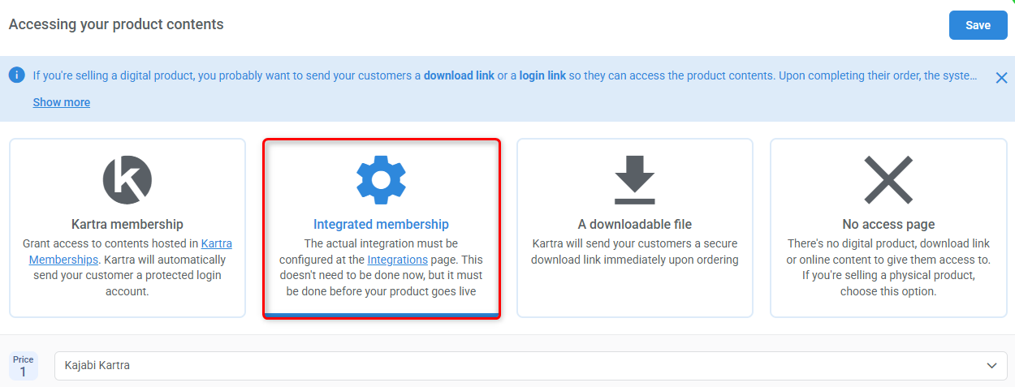Click the secure download link description
Image resolution: width=1015 pixels, height=387 pixels.
635,252
